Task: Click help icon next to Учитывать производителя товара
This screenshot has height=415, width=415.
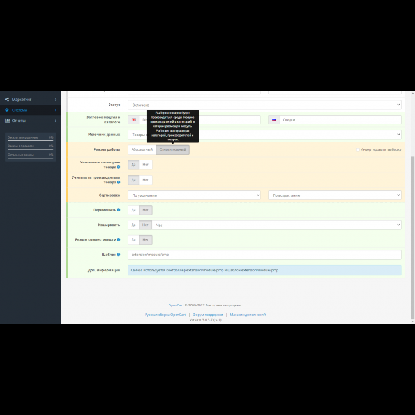Action: 119,182
